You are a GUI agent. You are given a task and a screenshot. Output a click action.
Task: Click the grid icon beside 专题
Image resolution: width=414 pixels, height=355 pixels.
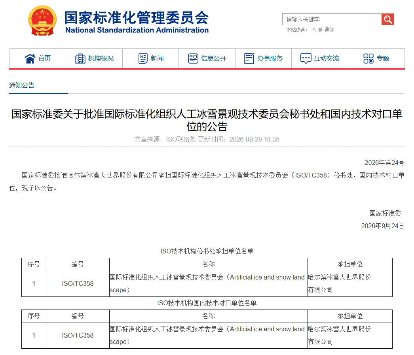click(368, 58)
